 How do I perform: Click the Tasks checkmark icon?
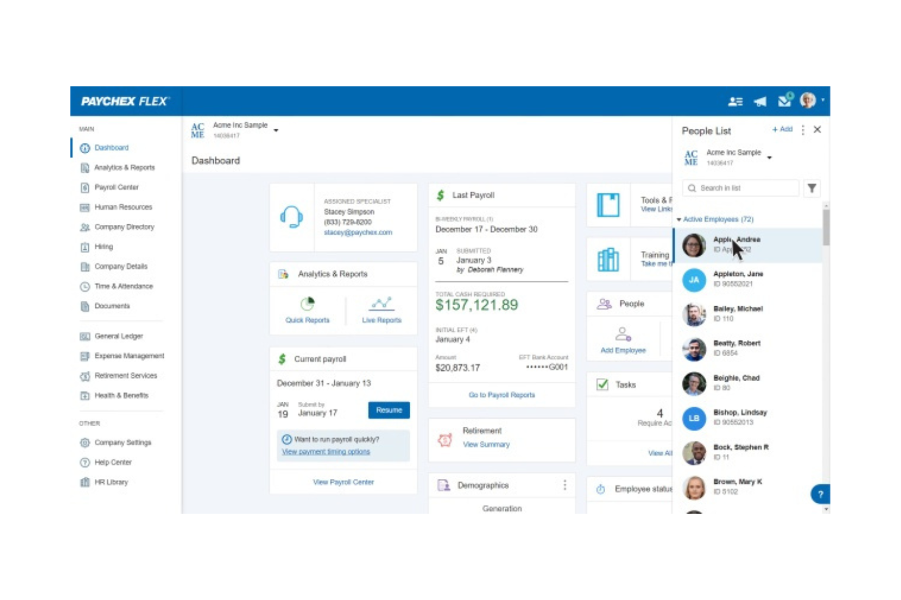click(603, 385)
